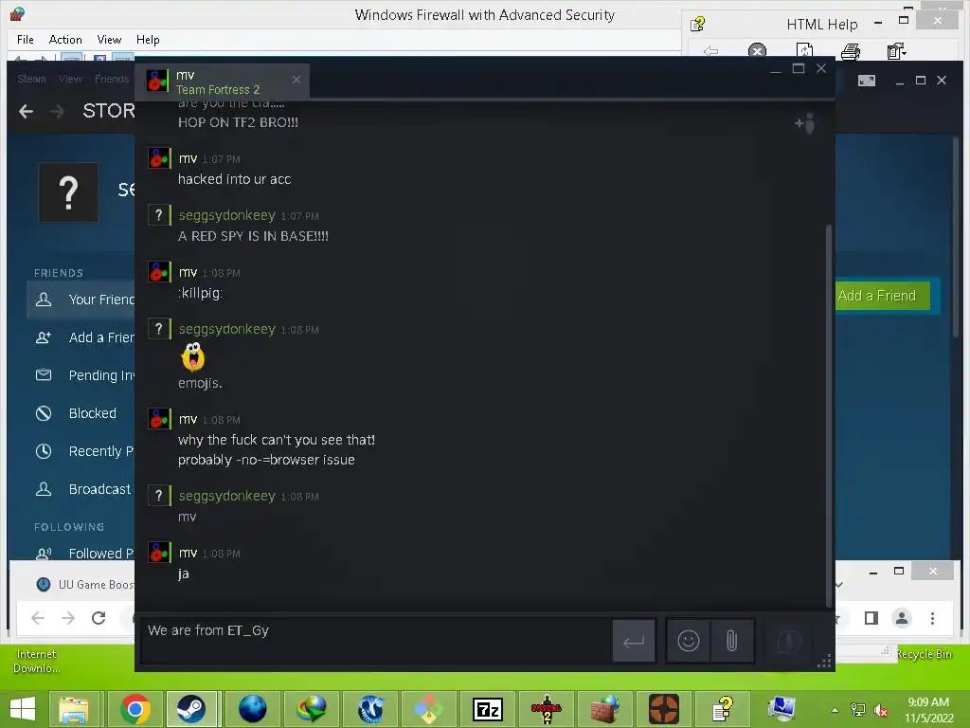Viewport: 970px width, 728px height.
Task: Click the Print icon in HTML Help
Action: point(851,51)
